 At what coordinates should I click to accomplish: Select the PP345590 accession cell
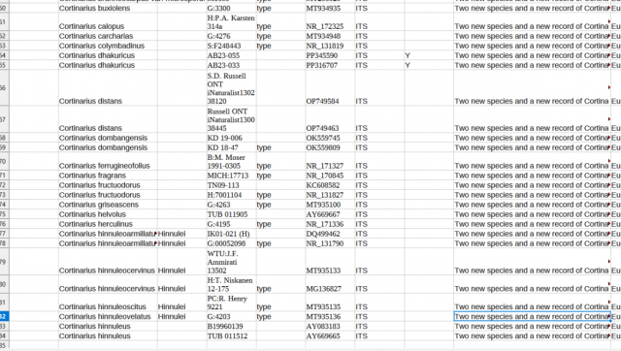click(x=330, y=55)
